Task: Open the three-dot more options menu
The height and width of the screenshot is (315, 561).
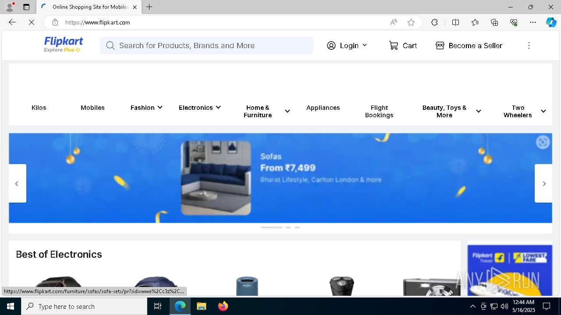Action: pos(529,45)
